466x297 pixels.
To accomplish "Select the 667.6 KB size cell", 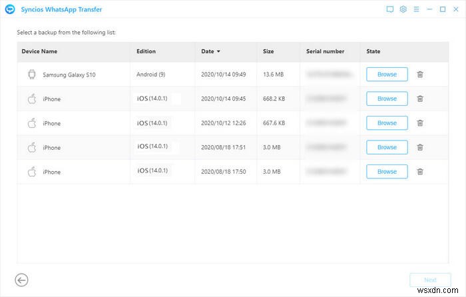I will click(x=274, y=123).
